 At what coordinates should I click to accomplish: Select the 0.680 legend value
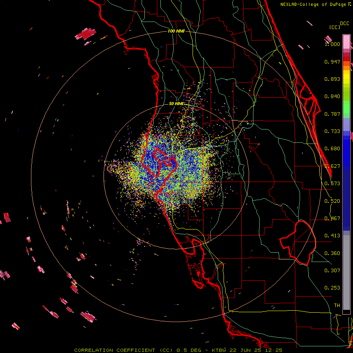(x=332, y=149)
